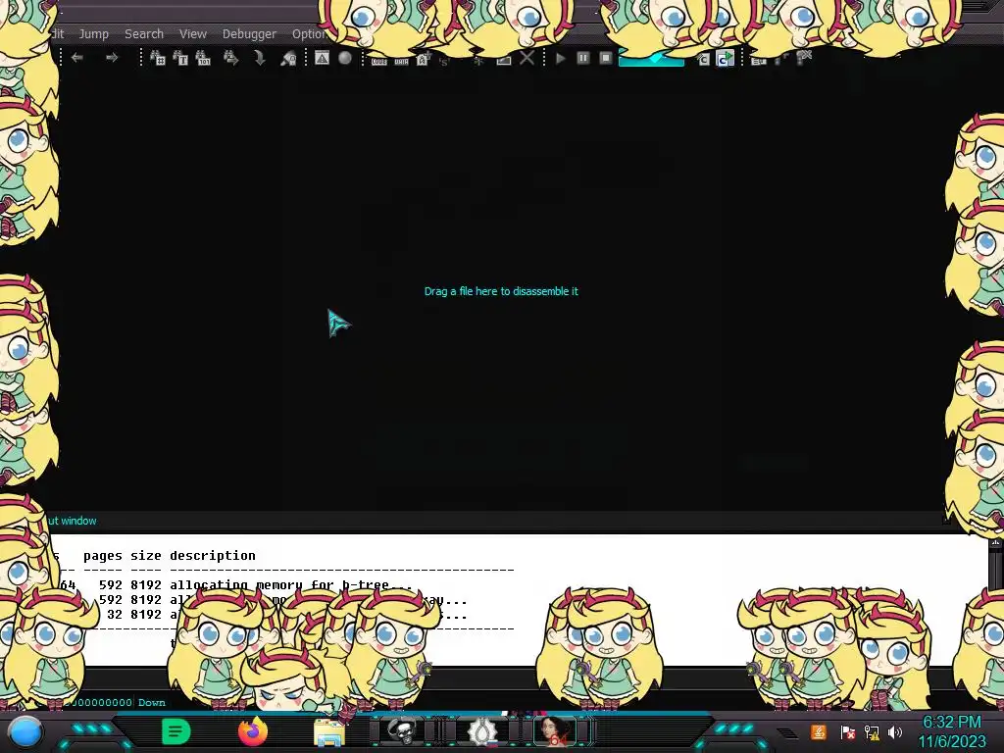
Task: Open the skull icon taskbar app
Action: click(x=401, y=731)
